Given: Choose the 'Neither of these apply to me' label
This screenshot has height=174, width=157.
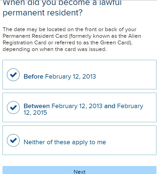Looking at the screenshot, I should [x=65, y=142].
